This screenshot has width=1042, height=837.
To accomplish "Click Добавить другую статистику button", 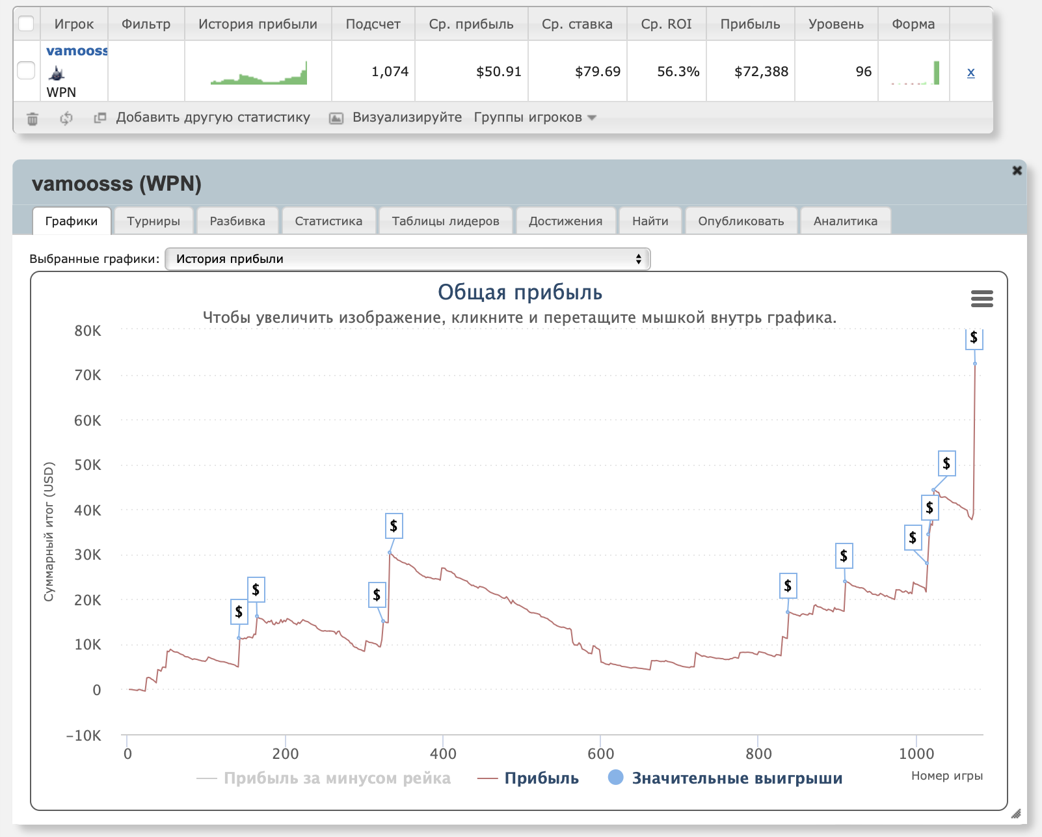I will [213, 117].
